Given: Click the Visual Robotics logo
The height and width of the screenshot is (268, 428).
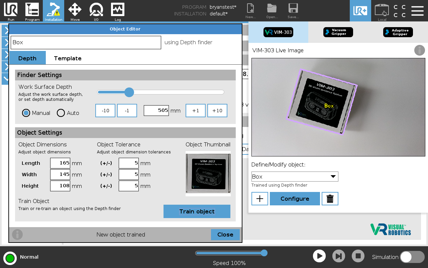Looking at the screenshot, I should [x=391, y=229].
